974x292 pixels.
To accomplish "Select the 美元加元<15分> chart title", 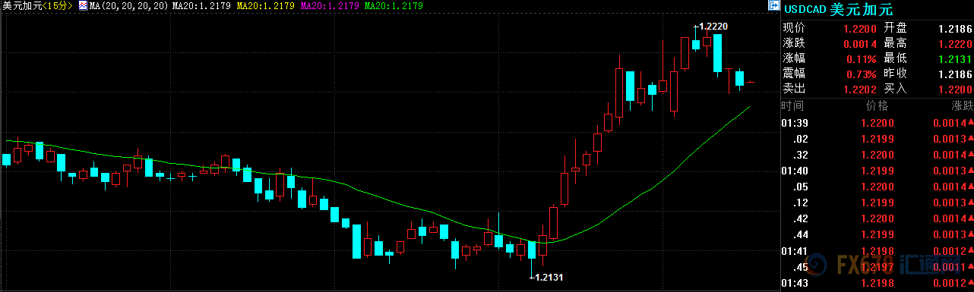I will (37, 5).
